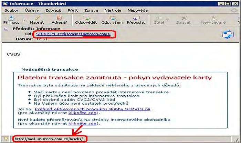The height and width of the screenshot is (143, 241).
Task: Open the Úpravy menu
Action: (32, 10)
